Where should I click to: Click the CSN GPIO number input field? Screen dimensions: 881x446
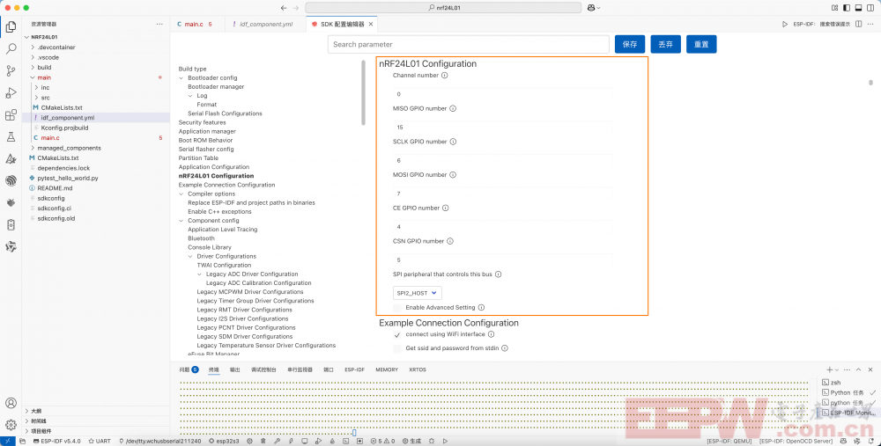(502, 260)
